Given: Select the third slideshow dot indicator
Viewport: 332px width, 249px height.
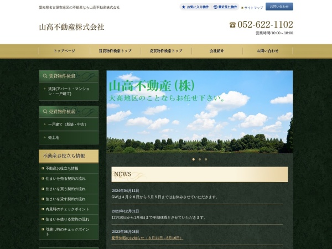Looking at the screenshot, I should pos(206,159).
